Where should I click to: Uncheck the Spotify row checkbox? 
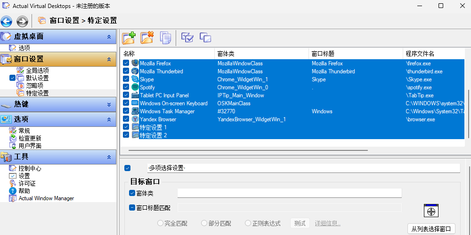(x=126, y=87)
